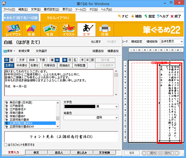The width and height of the screenshot is (186, 158).
Task: Open ヘルプ help with question mark
Action: [163, 16]
